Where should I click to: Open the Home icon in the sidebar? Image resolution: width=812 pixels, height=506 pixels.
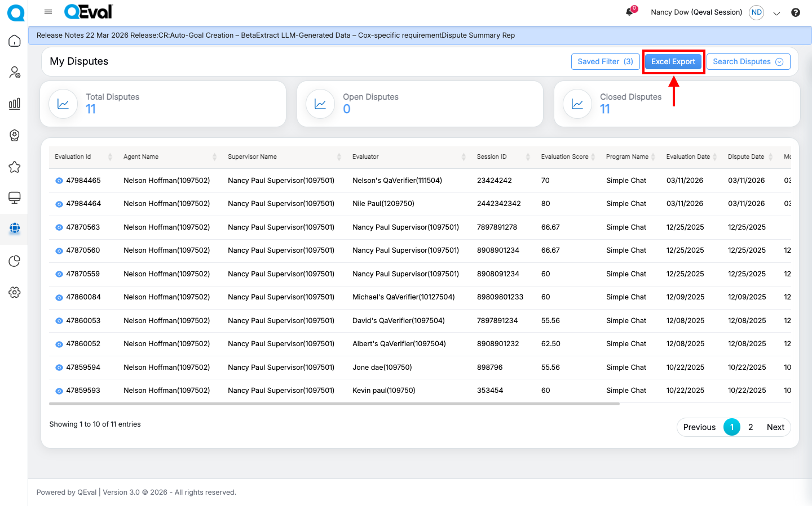(x=15, y=41)
